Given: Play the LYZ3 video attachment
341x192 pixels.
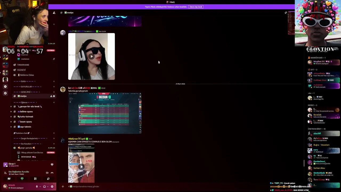Looking at the screenshot, I should [x=81, y=167].
